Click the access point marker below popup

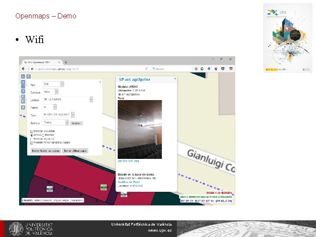(124, 194)
